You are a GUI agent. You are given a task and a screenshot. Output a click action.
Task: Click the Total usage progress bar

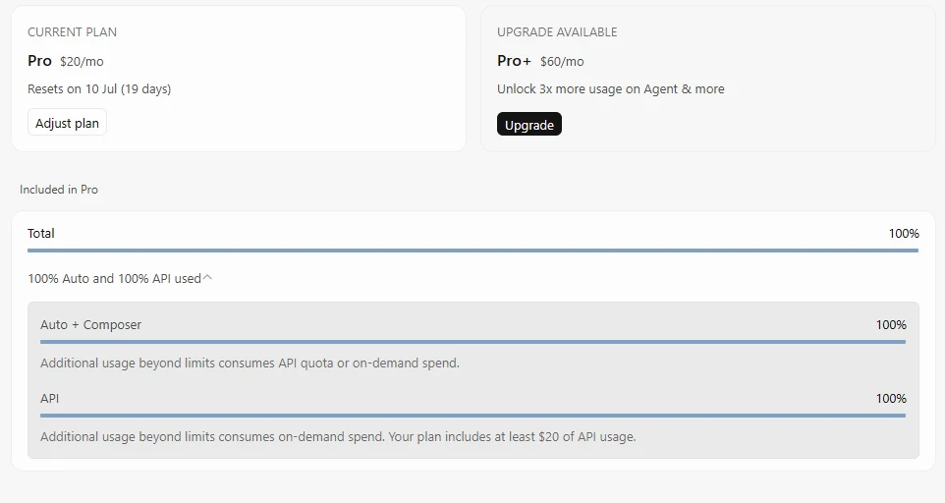coord(472,250)
